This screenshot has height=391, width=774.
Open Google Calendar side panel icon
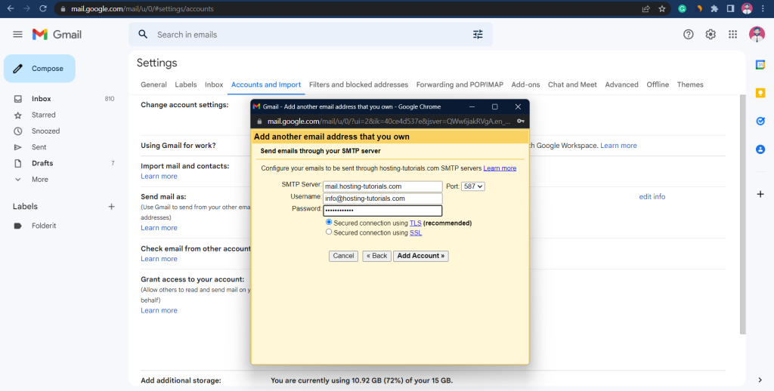pos(760,65)
